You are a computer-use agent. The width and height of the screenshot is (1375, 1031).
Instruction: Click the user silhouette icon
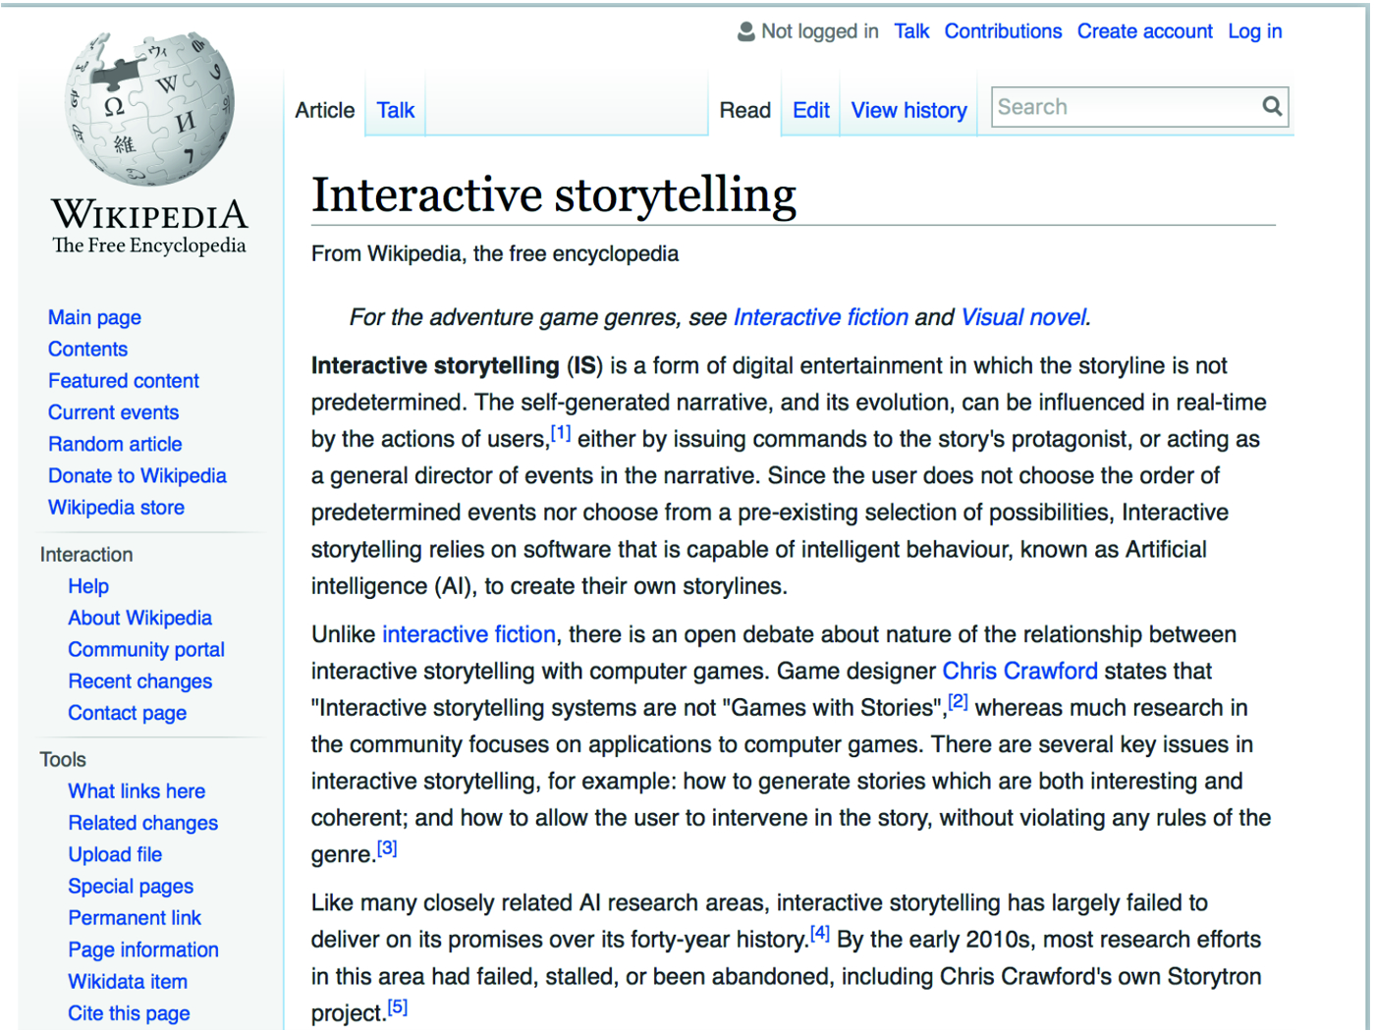(x=746, y=31)
